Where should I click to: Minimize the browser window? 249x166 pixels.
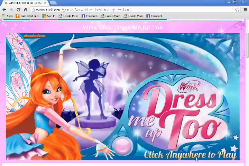(x=229, y=2)
